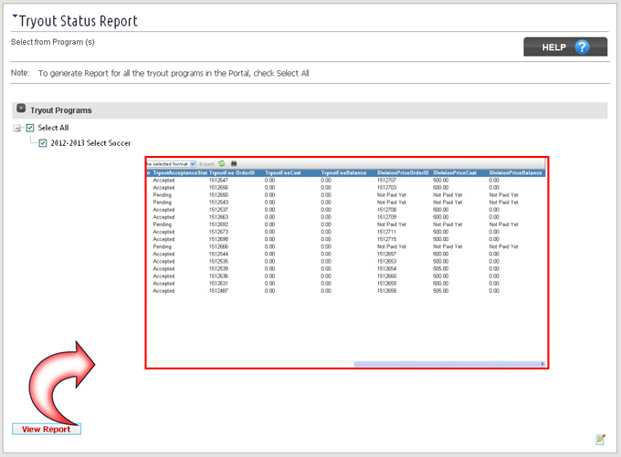Select order ID 1512650 cell
Image resolution: width=621 pixels, height=457 pixels.
click(x=218, y=195)
